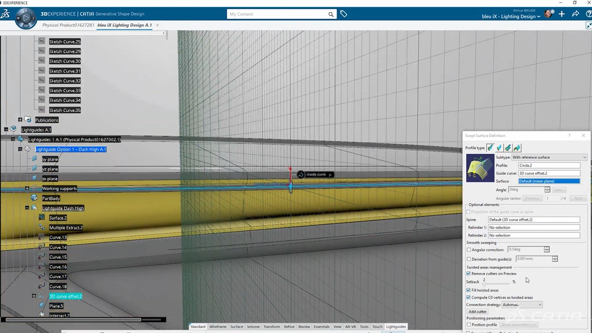Collapse the Lightguide Dash High node
The height and width of the screenshot is (333, 592).
[27, 208]
